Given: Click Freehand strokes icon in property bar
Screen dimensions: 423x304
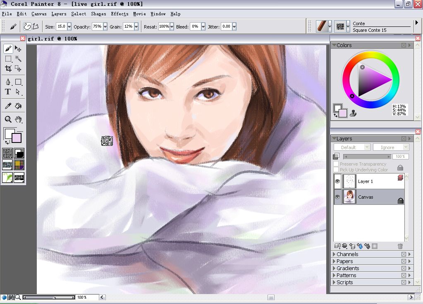Looking at the screenshot, I should tap(27, 26).
